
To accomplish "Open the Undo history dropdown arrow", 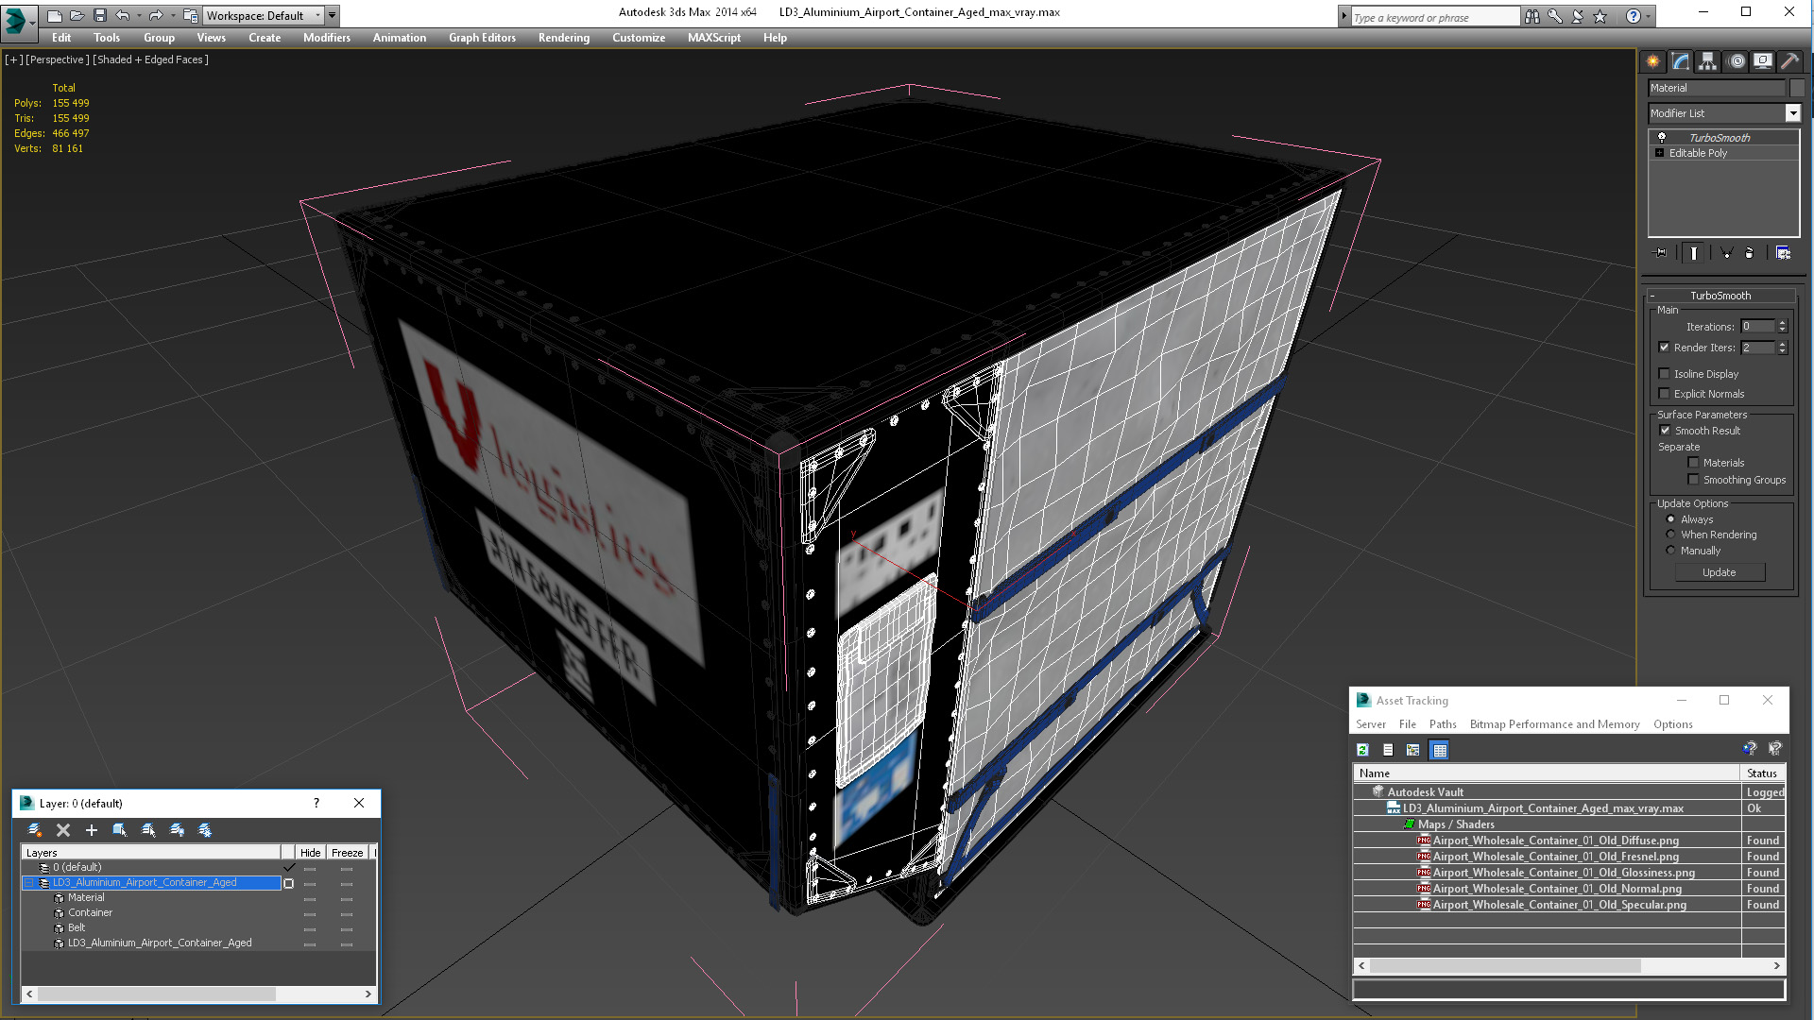I will tap(139, 15).
